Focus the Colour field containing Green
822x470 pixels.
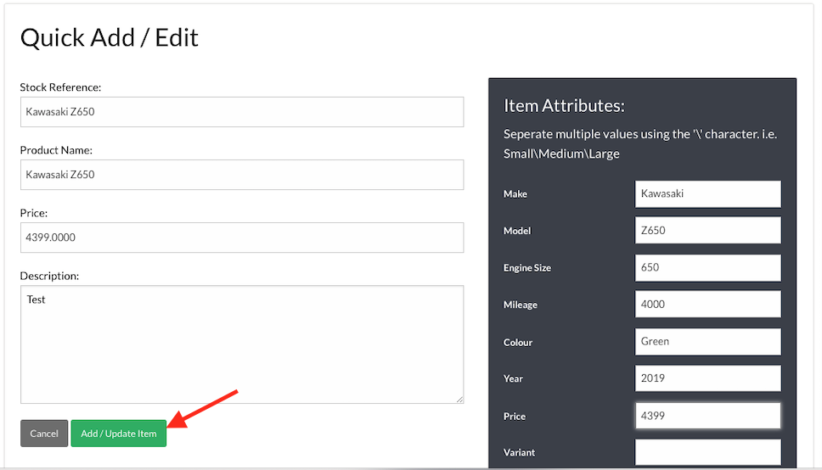pos(707,342)
